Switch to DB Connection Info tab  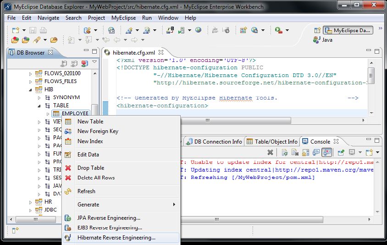coord(214,141)
